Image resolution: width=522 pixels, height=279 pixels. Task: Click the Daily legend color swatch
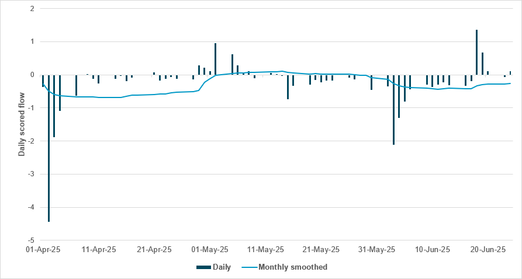203,267
